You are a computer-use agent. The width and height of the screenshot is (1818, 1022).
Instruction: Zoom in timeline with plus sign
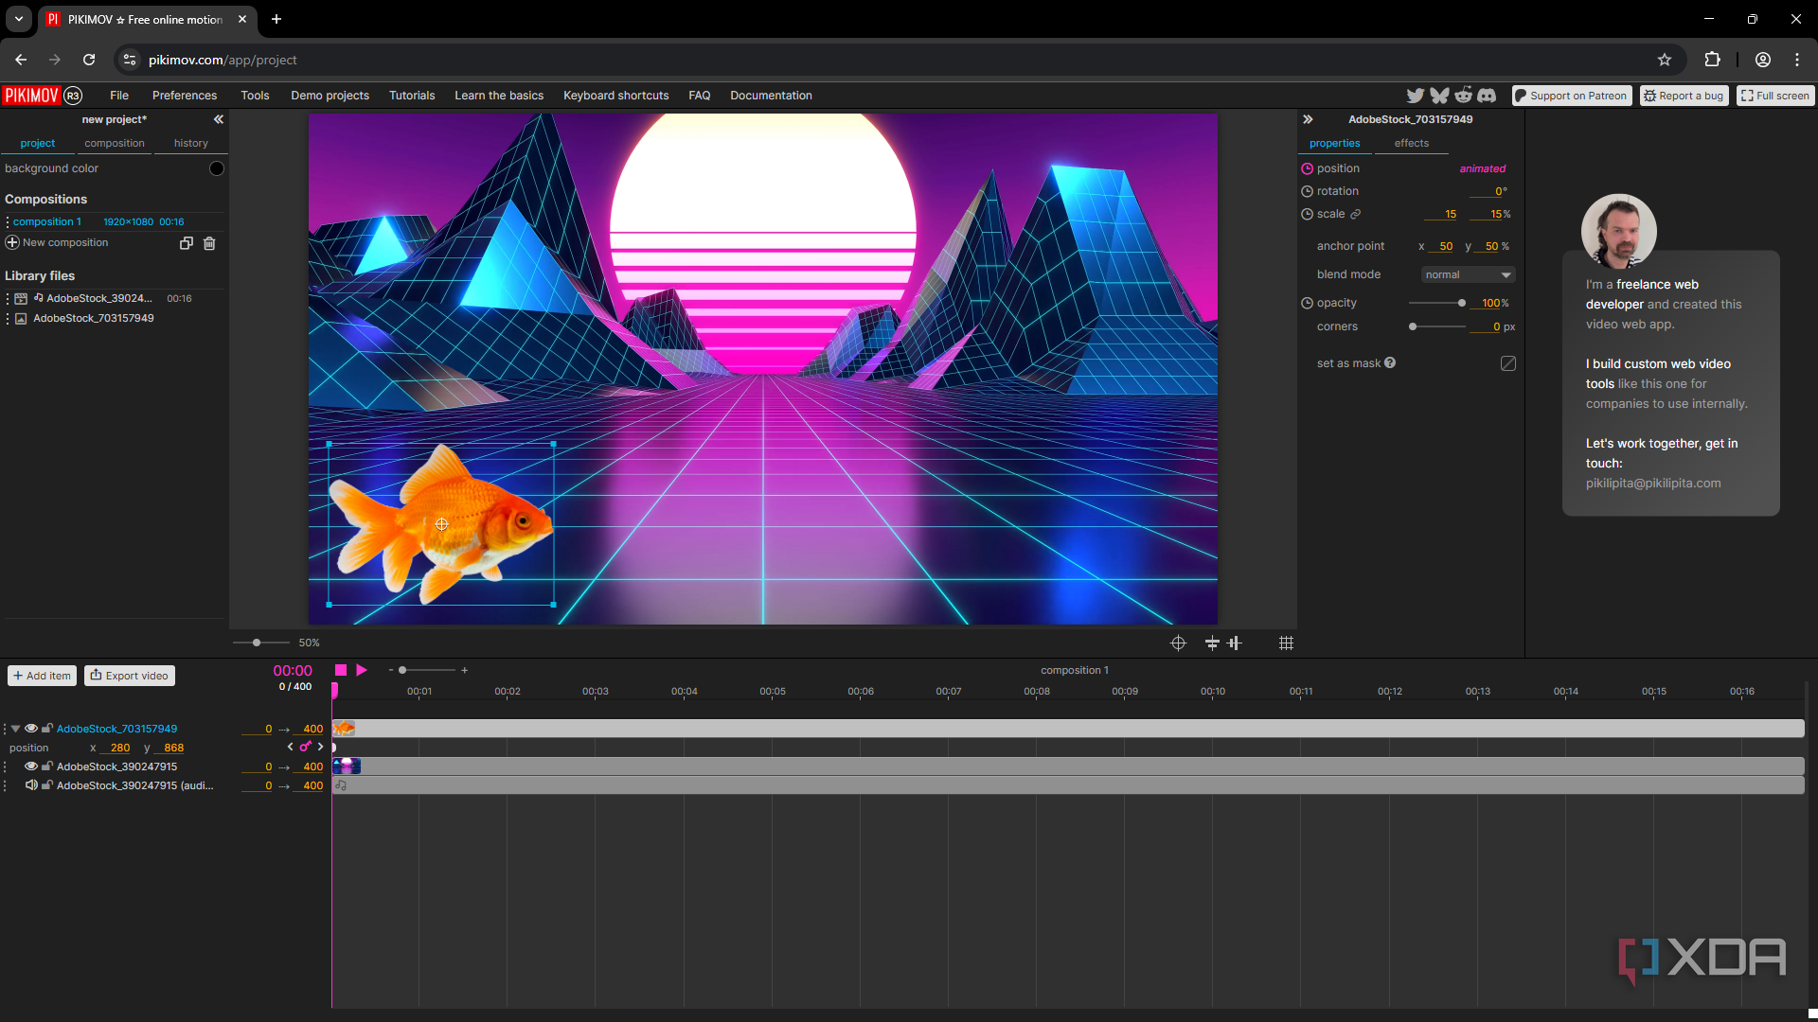[x=465, y=670]
